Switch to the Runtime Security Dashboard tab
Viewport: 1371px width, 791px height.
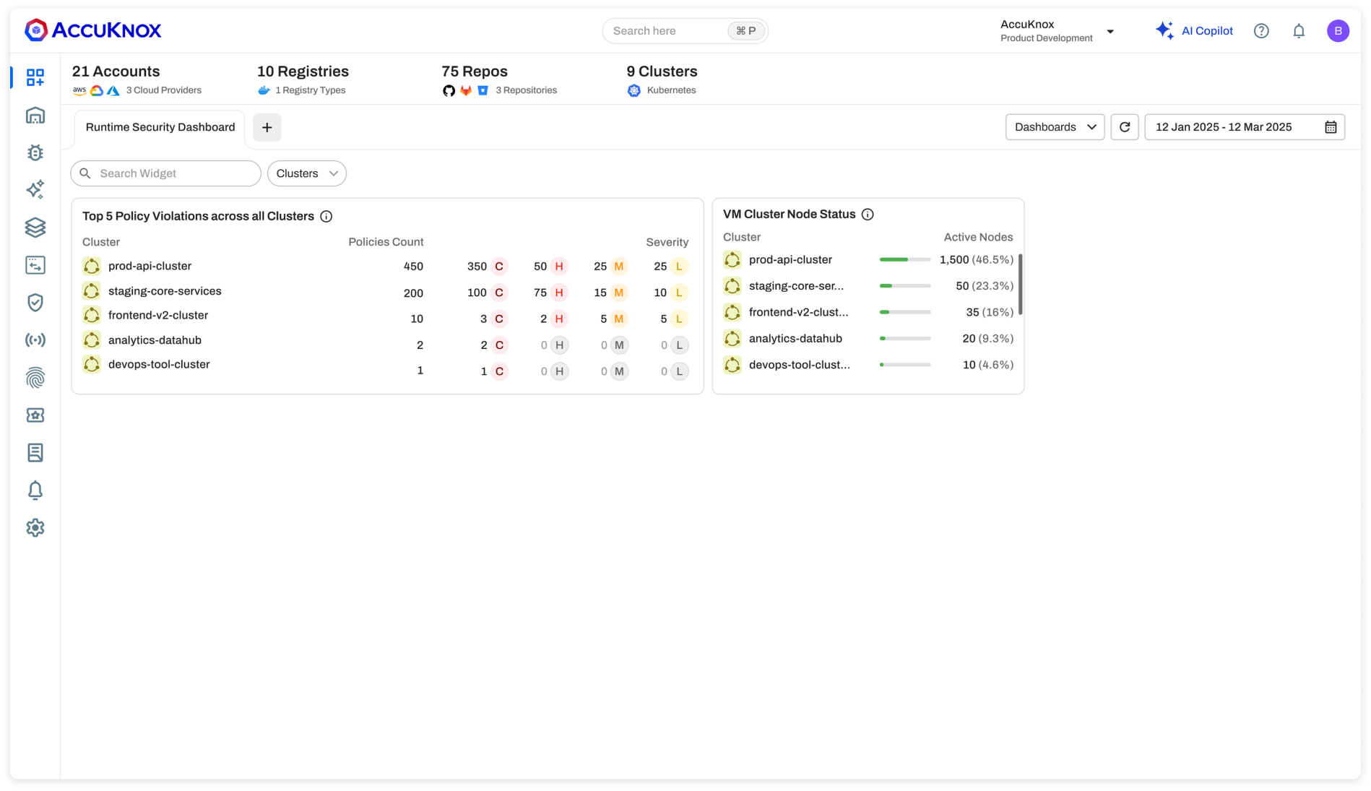click(160, 127)
